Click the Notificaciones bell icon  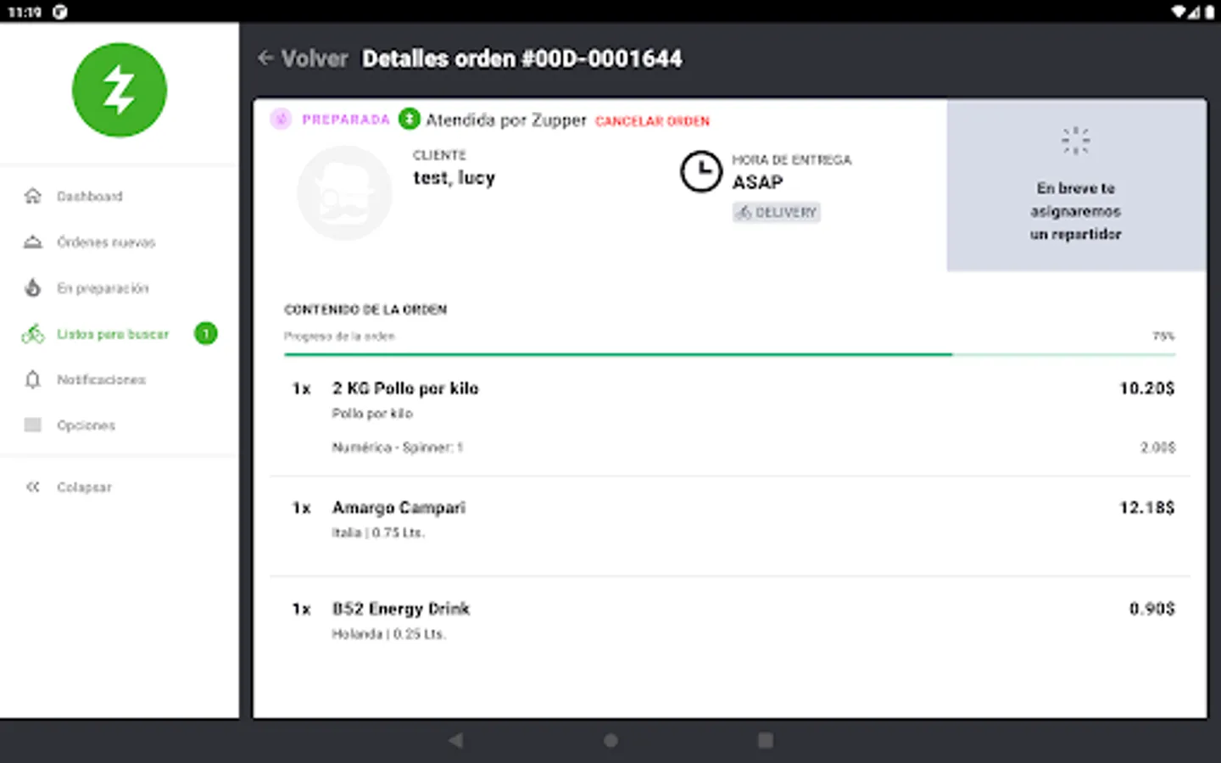tap(33, 380)
